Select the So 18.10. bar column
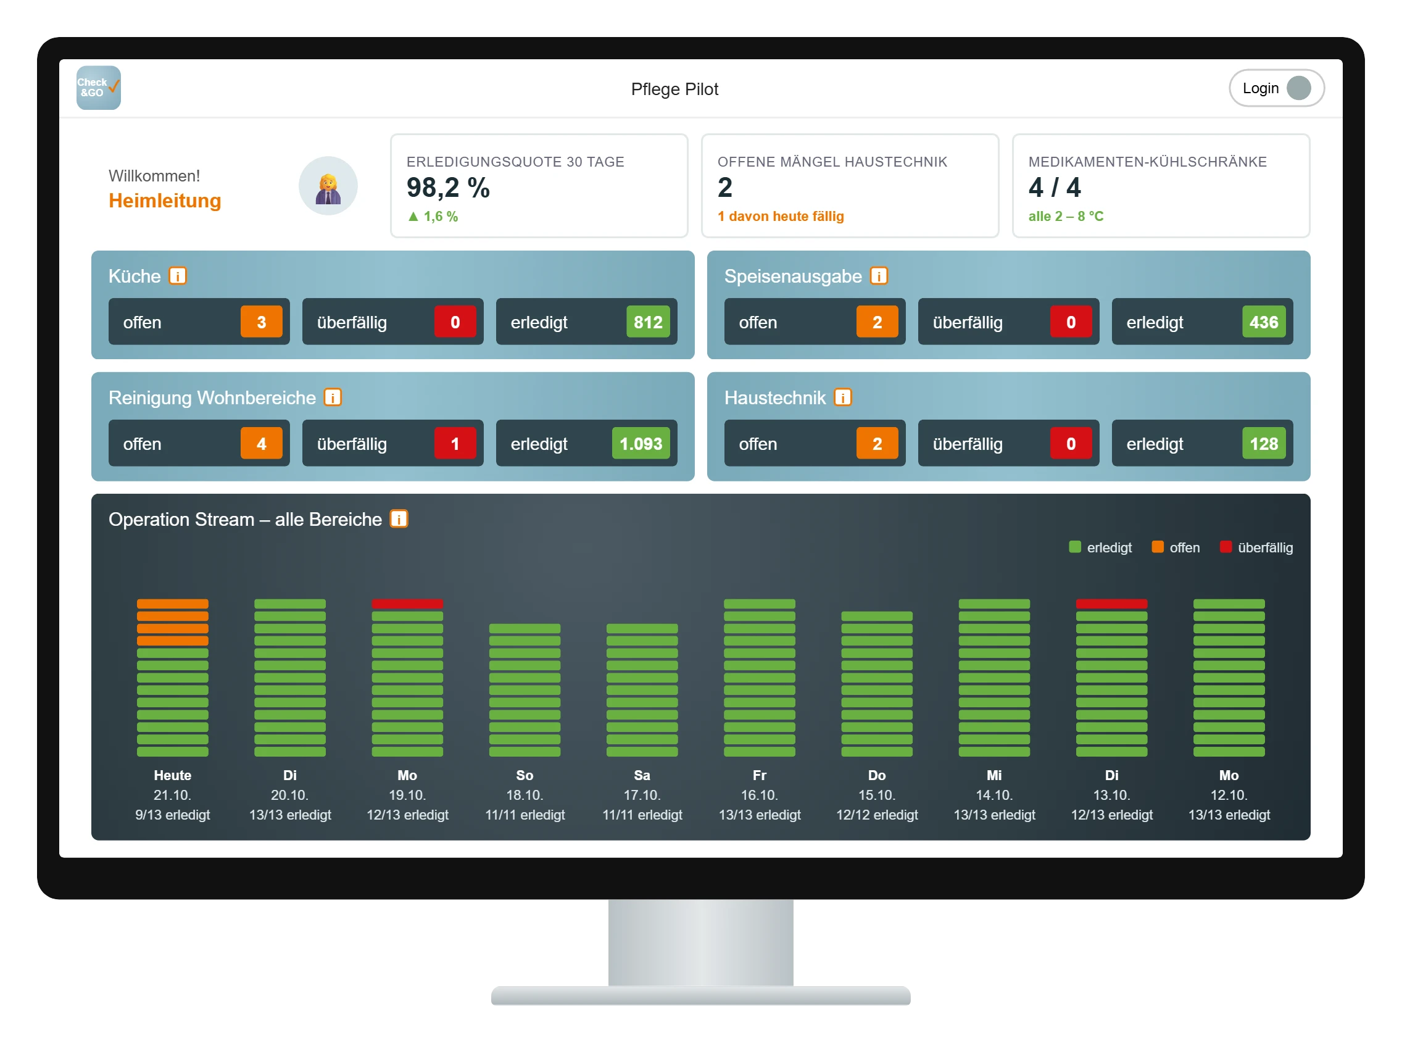The height and width of the screenshot is (1043, 1402). [525, 690]
